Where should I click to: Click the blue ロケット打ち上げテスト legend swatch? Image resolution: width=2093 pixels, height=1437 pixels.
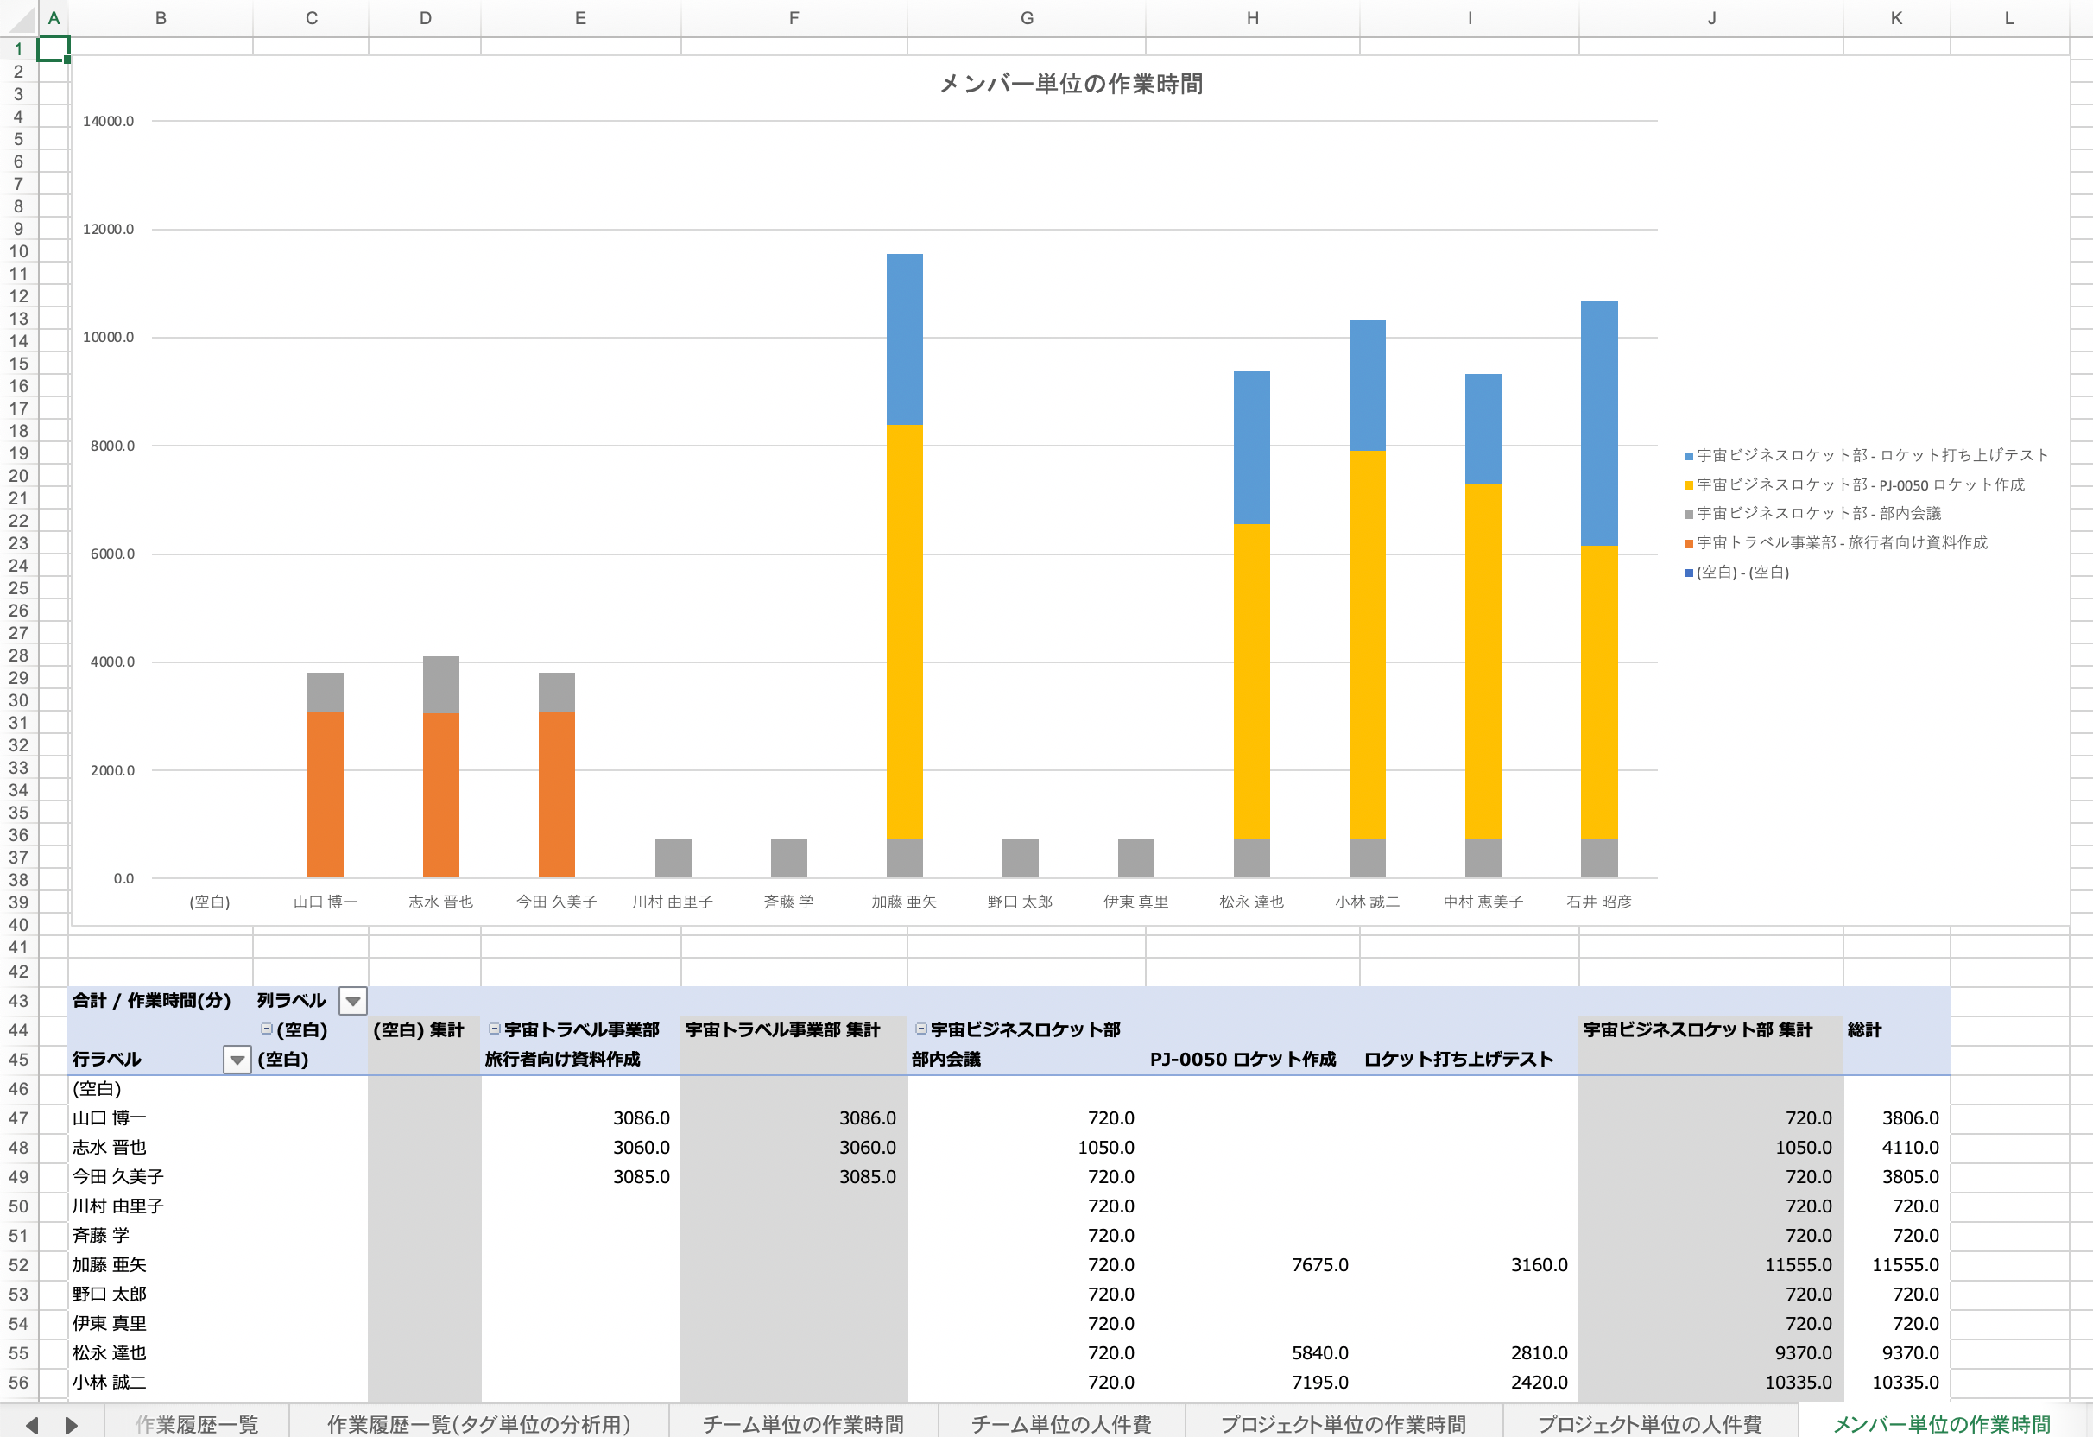coord(1689,456)
